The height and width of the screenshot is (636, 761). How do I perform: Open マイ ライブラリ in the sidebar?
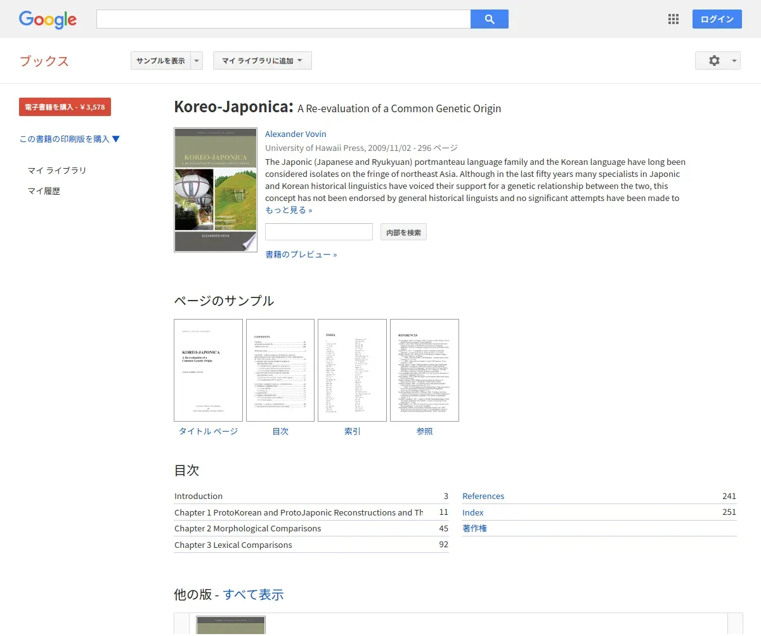coord(57,171)
